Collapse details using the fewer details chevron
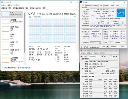Viewport: 128px width, 99px height. click(x=2, y=68)
